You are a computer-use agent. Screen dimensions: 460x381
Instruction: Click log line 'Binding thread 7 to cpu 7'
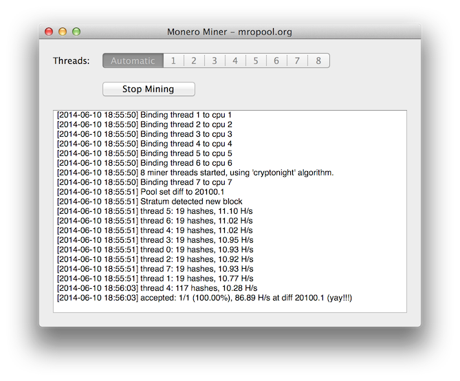click(x=144, y=182)
